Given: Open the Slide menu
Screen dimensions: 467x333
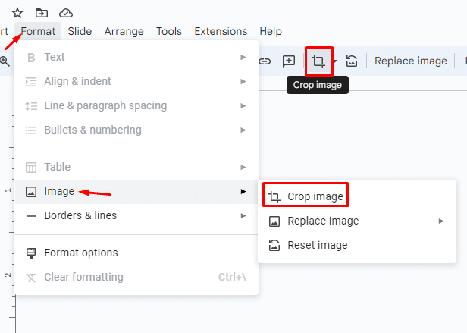Looking at the screenshot, I should point(80,31).
